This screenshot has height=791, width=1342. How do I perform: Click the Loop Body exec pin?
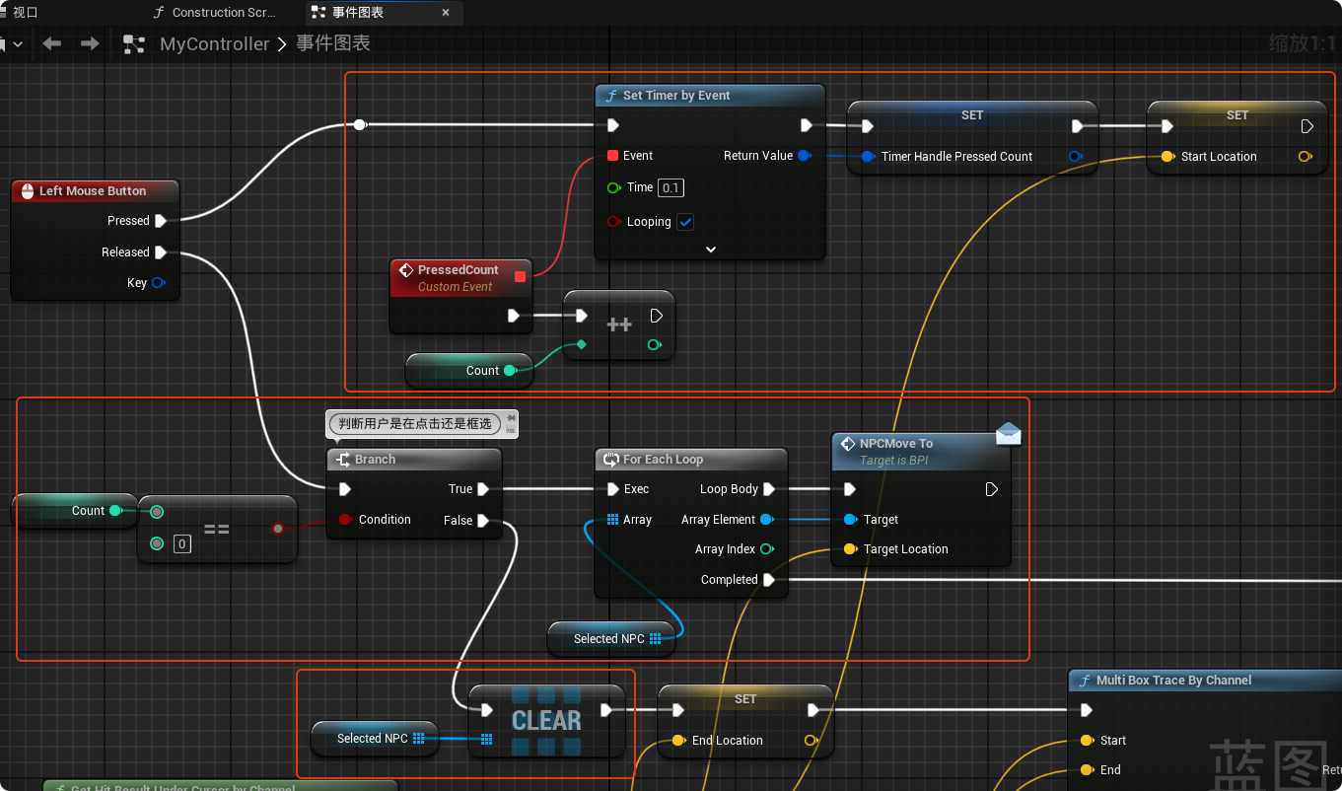coord(769,489)
